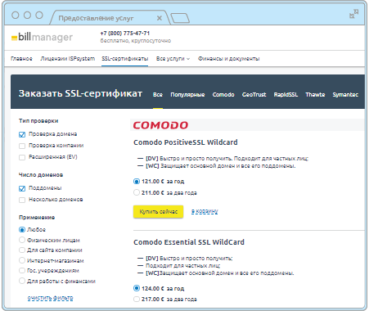This screenshot has height=311, width=369.
Task: Open a new empty browser tab
Action: pos(180,18)
